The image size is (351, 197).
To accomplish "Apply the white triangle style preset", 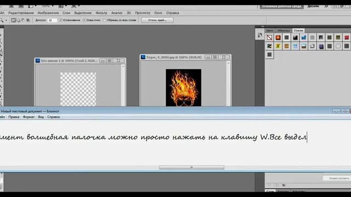I will [x=312, y=46].
